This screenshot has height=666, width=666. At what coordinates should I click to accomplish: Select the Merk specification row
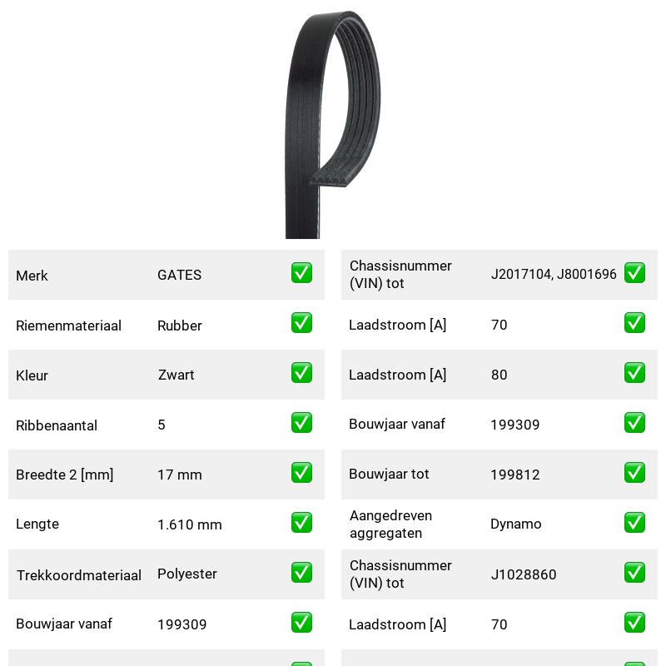coord(166,275)
